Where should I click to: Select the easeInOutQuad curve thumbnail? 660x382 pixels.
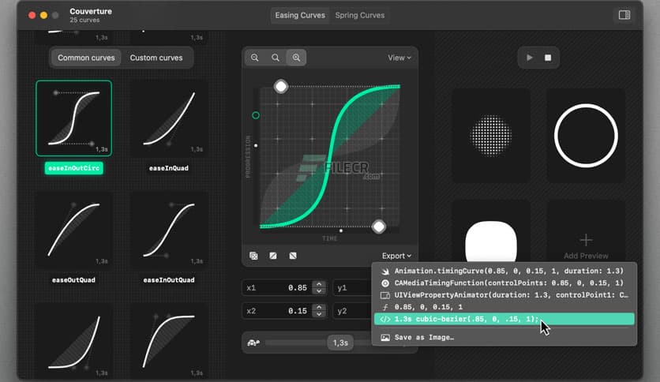[169, 230]
